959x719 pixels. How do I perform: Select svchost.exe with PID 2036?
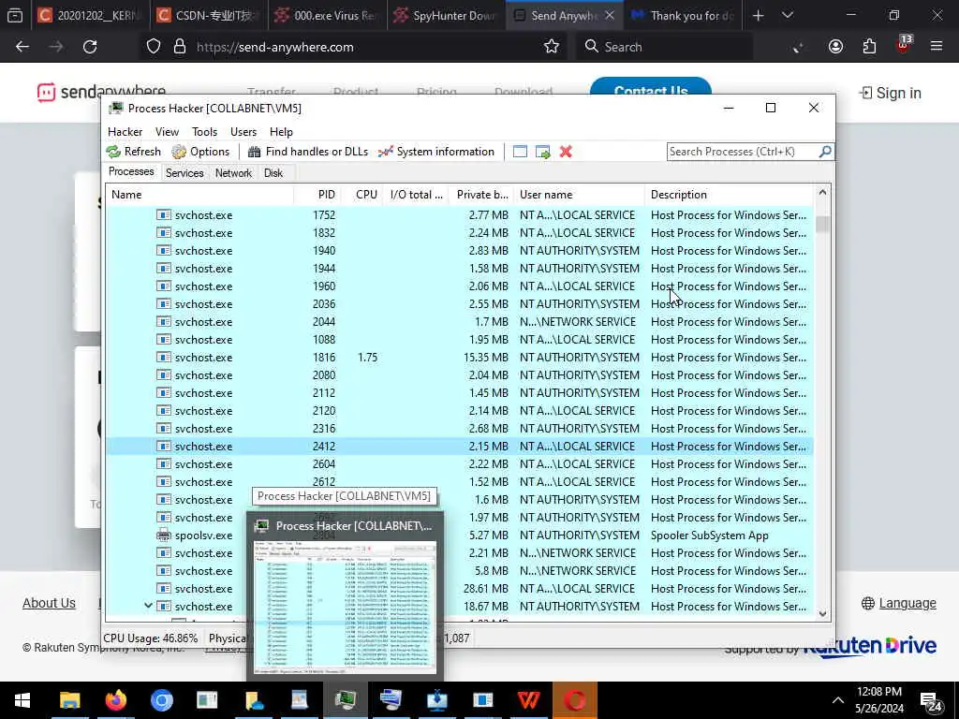click(459, 304)
